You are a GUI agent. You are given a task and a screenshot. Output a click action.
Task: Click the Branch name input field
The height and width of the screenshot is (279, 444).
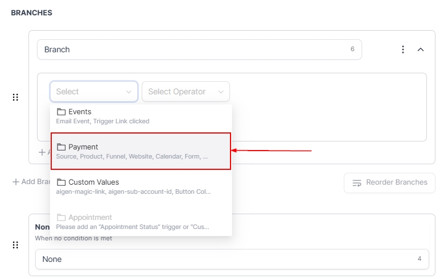(x=194, y=49)
